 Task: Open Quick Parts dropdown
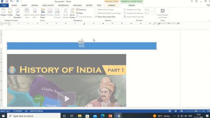(43, 13)
